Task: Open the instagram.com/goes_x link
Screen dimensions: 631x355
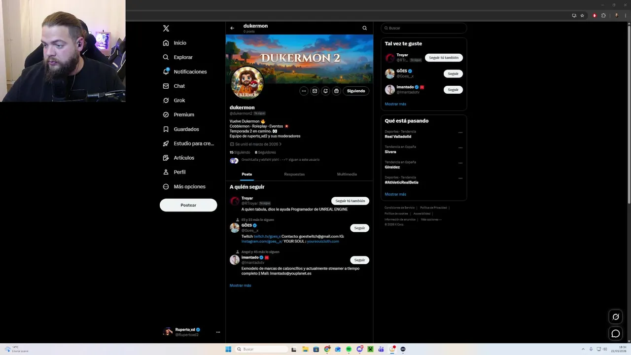Action: click(x=262, y=241)
